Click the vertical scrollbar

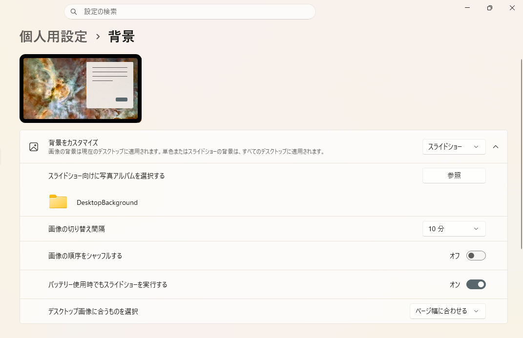[522, 154]
